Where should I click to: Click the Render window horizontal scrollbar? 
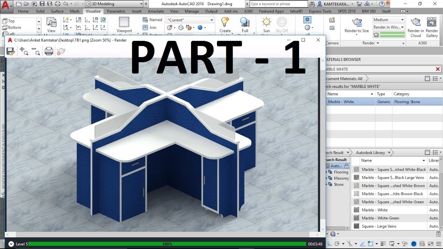[162, 235]
